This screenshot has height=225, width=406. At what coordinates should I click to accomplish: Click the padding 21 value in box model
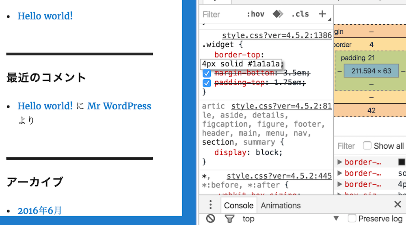pyautogui.click(x=371, y=58)
